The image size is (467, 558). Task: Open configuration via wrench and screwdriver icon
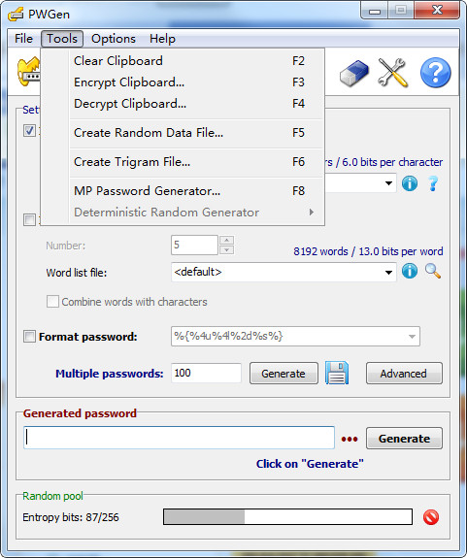tap(393, 73)
